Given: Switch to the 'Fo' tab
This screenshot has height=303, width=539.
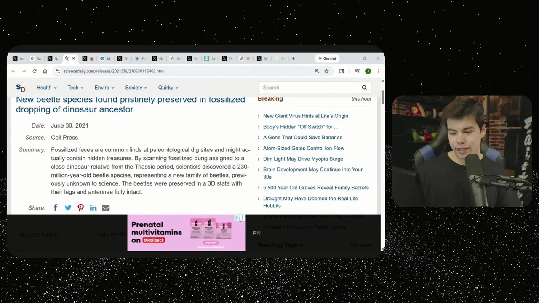Looking at the screenshot, I should (x=141, y=58).
